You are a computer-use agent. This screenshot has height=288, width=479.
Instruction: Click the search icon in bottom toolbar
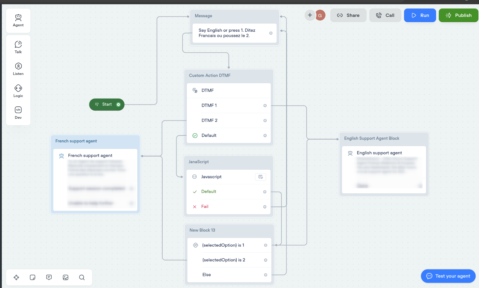[x=82, y=277]
